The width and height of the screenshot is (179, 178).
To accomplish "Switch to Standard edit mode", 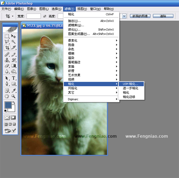I will tap(7, 118).
